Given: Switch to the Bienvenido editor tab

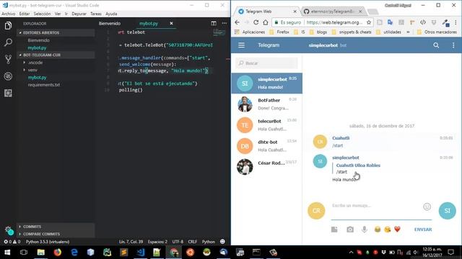Looking at the screenshot, I should click(x=110, y=23).
